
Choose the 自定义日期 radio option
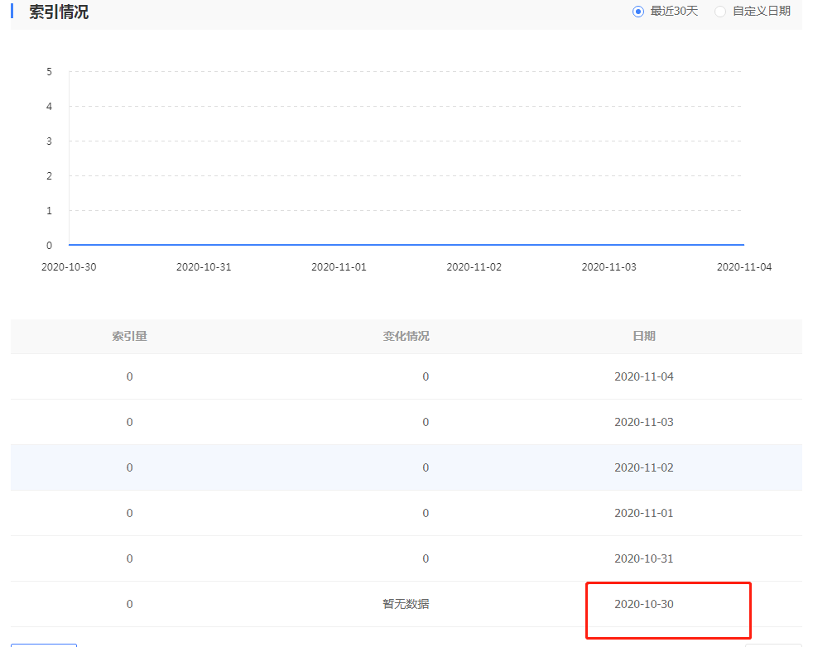[720, 12]
